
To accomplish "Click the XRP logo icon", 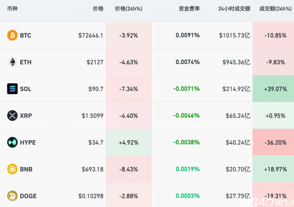I will 13,115.
